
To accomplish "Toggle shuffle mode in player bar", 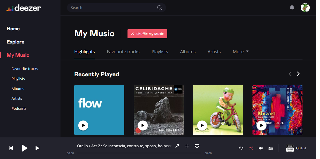I will tap(251, 148).
